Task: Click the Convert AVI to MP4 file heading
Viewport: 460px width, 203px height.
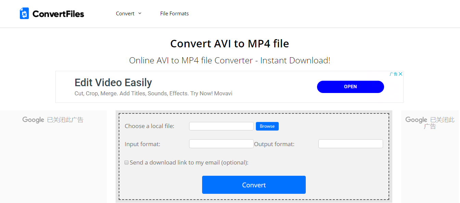Action: (230, 44)
